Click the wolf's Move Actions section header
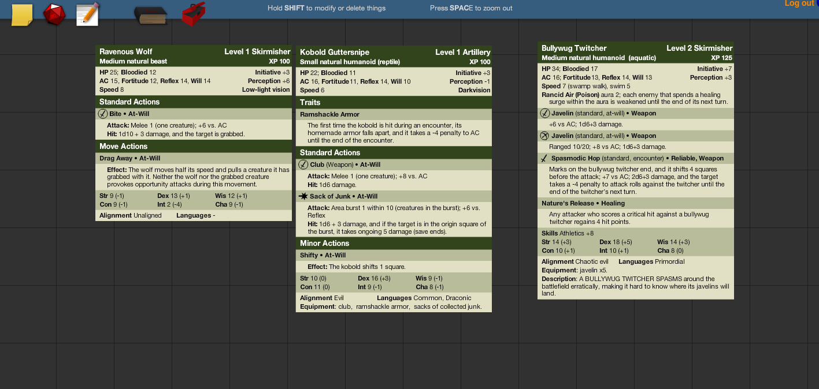This screenshot has height=389, width=819. pos(193,147)
